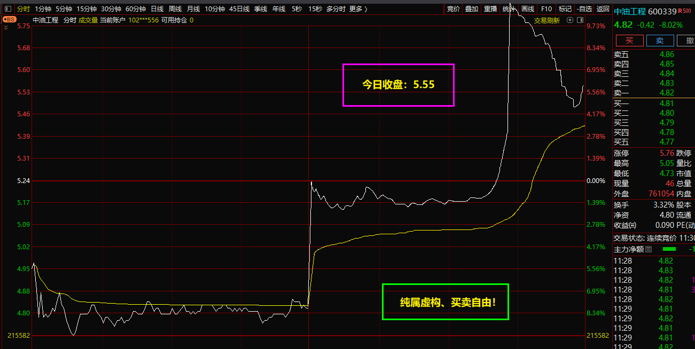The width and height of the screenshot is (695, 349).
Task: Switch to the 日线 daily chart
Action: pos(157,9)
